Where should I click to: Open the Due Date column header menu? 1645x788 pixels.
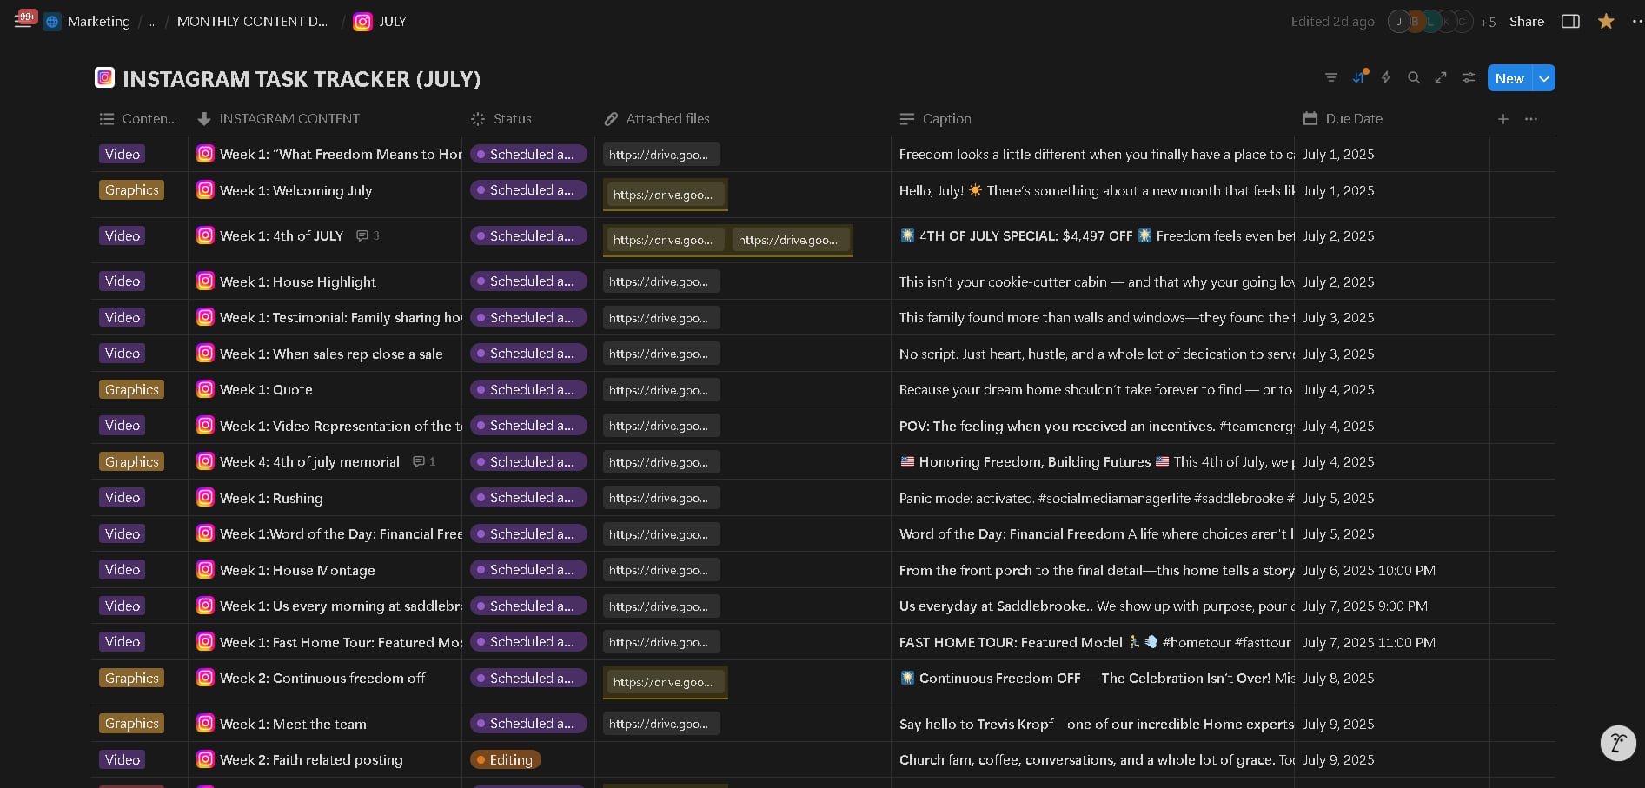(x=1353, y=119)
